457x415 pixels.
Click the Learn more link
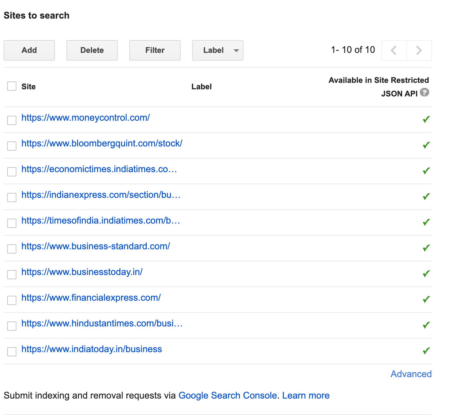306,396
